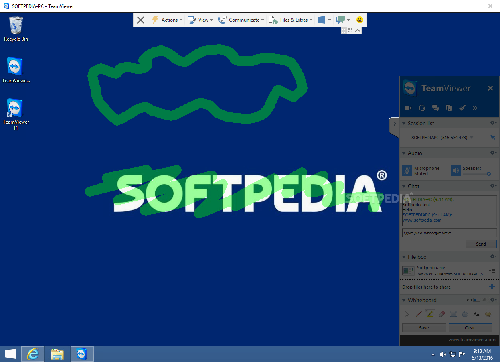Viewport: 500px width, 362px height.
Task: Collapse the Audio section
Action: [404, 153]
